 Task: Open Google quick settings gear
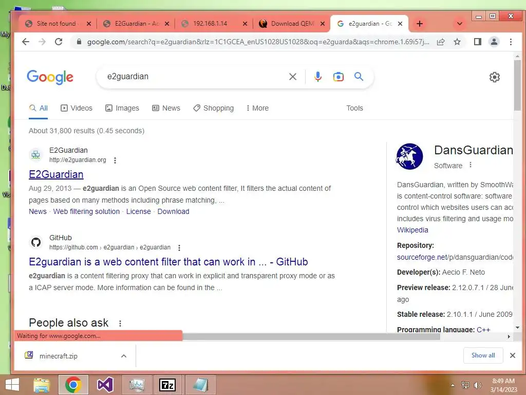tap(494, 77)
